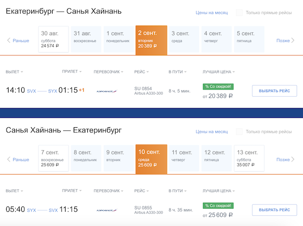303x226 pixels.
Task: Select the 7 сент. return date for 25 609 ₽
Action: click(53, 159)
